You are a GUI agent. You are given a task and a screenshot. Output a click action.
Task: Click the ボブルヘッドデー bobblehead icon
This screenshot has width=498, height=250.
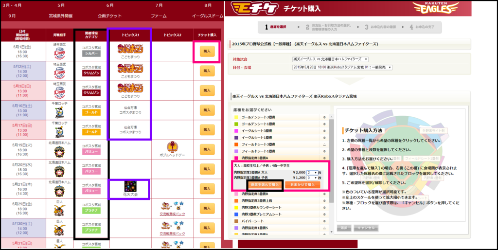coord(172,147)
